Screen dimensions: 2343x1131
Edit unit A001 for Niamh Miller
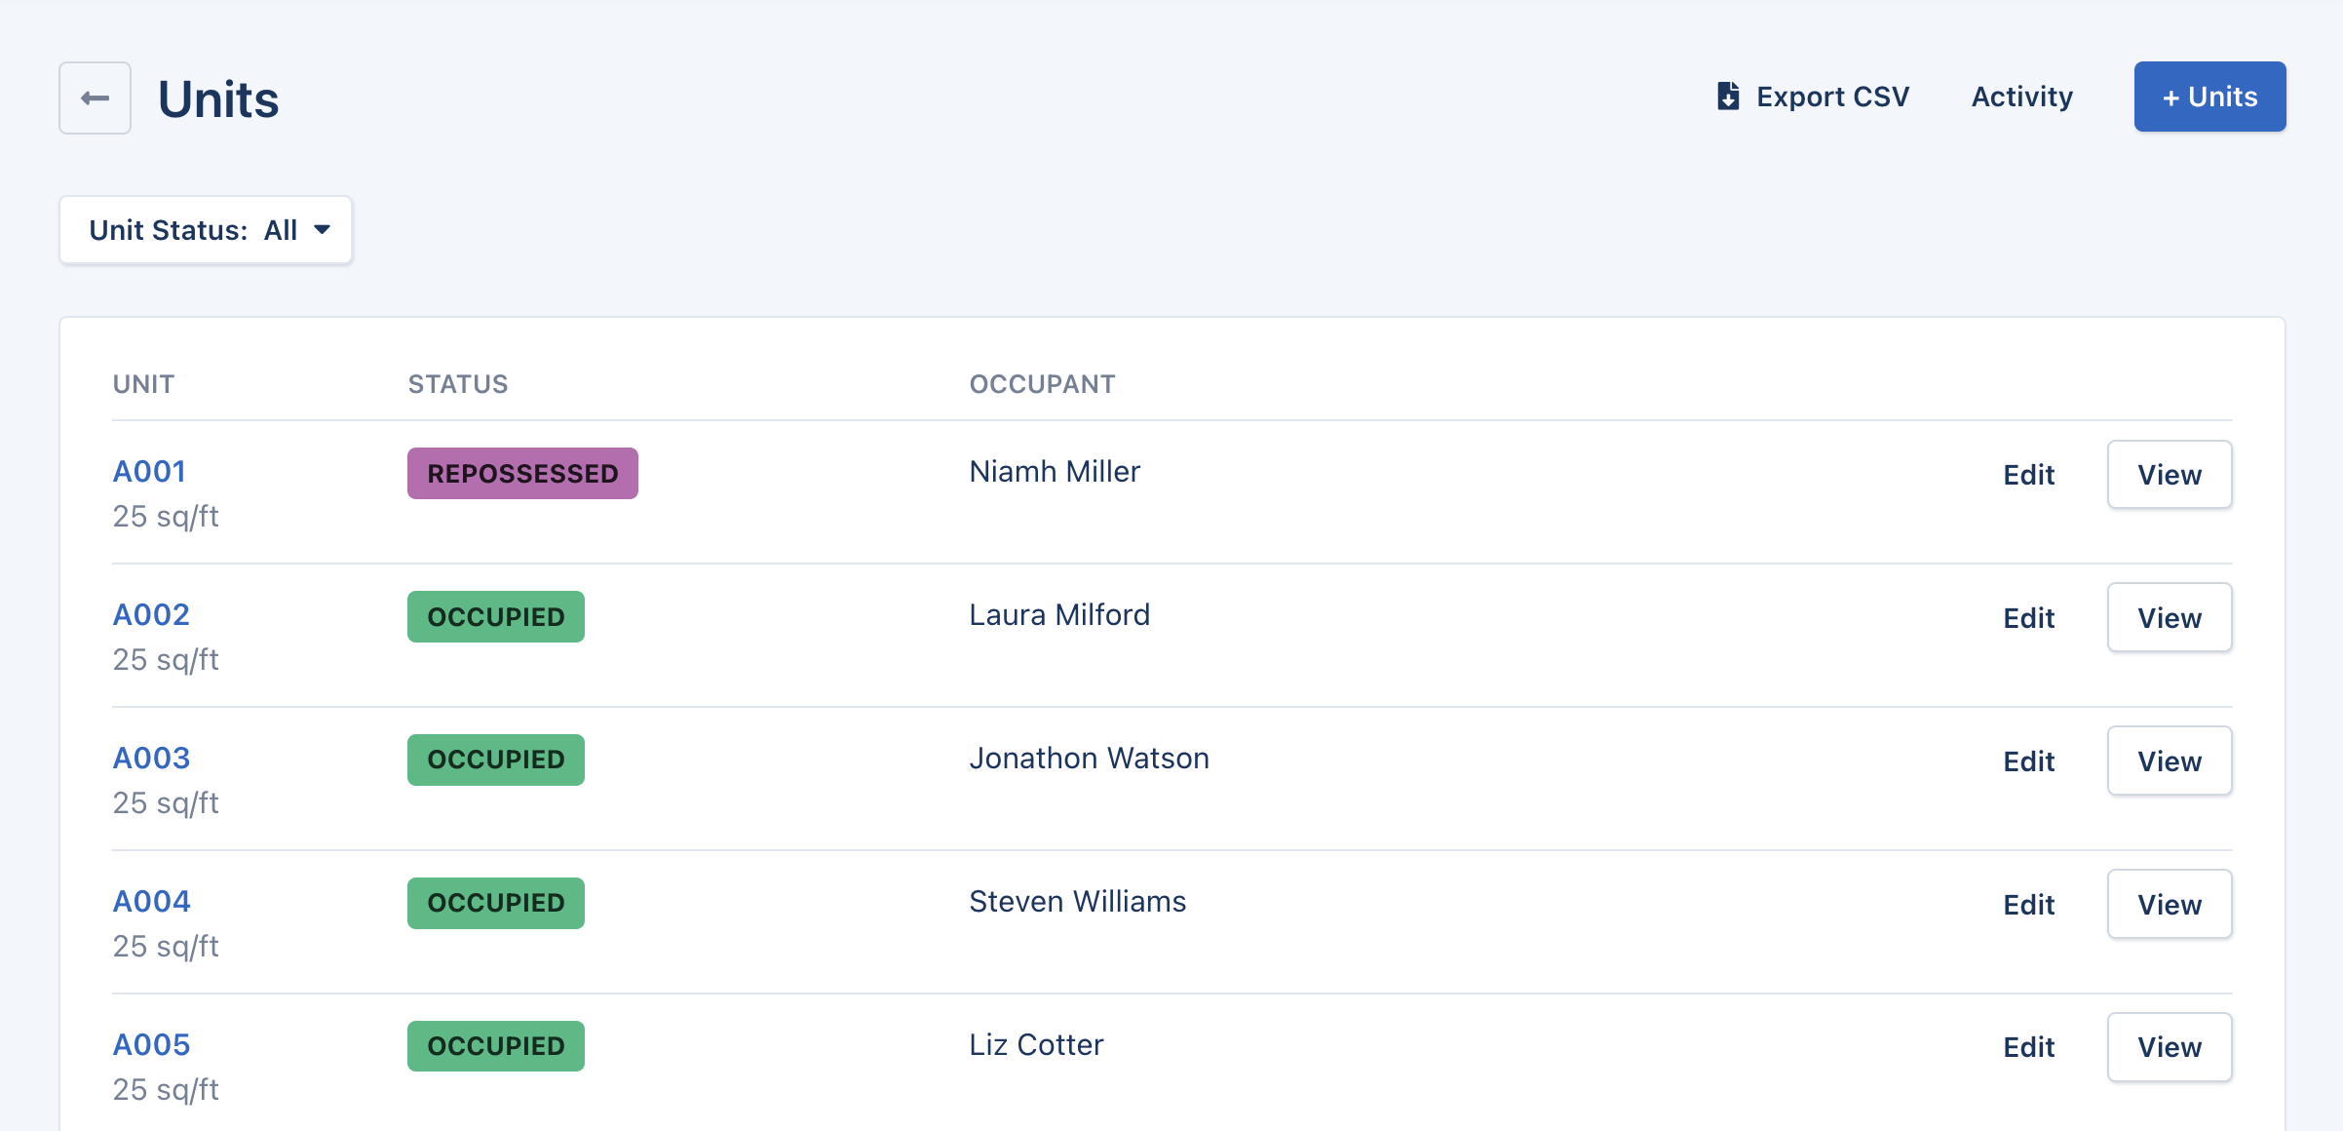click(2028, 475)
